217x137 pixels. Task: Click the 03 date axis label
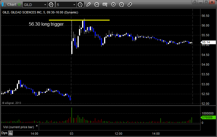click(72, 134)
